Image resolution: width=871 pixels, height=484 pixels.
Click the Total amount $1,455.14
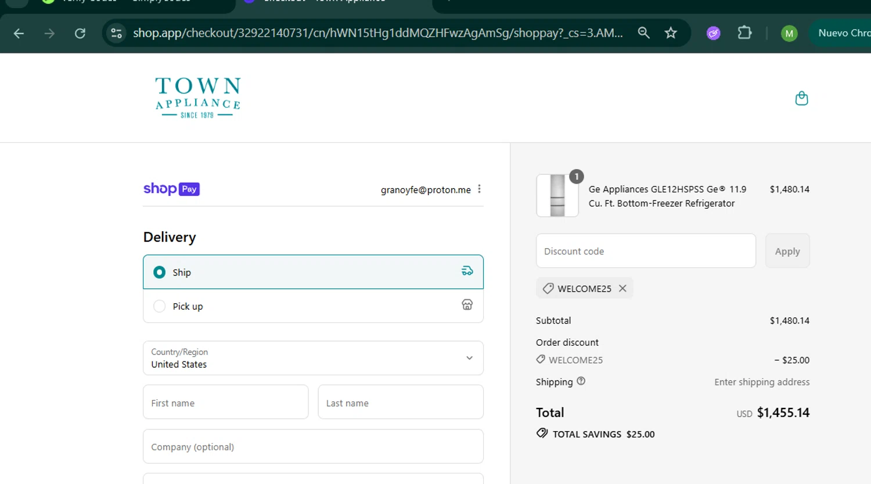click(783, 413)
